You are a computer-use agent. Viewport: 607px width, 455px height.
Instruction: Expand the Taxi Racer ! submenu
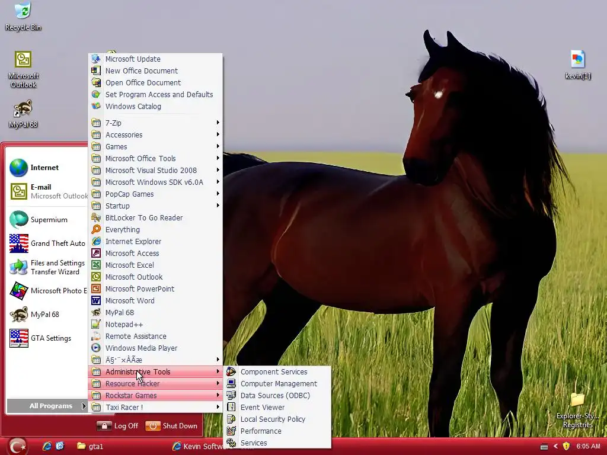coord(156,408)
